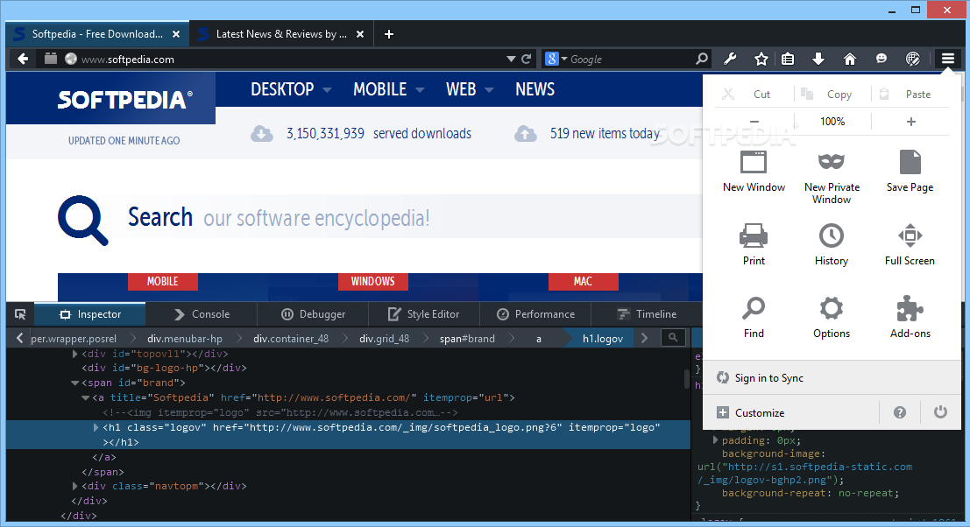Go to the home page icon
This screenshot has height=527, width=970.
coord(850,59)
